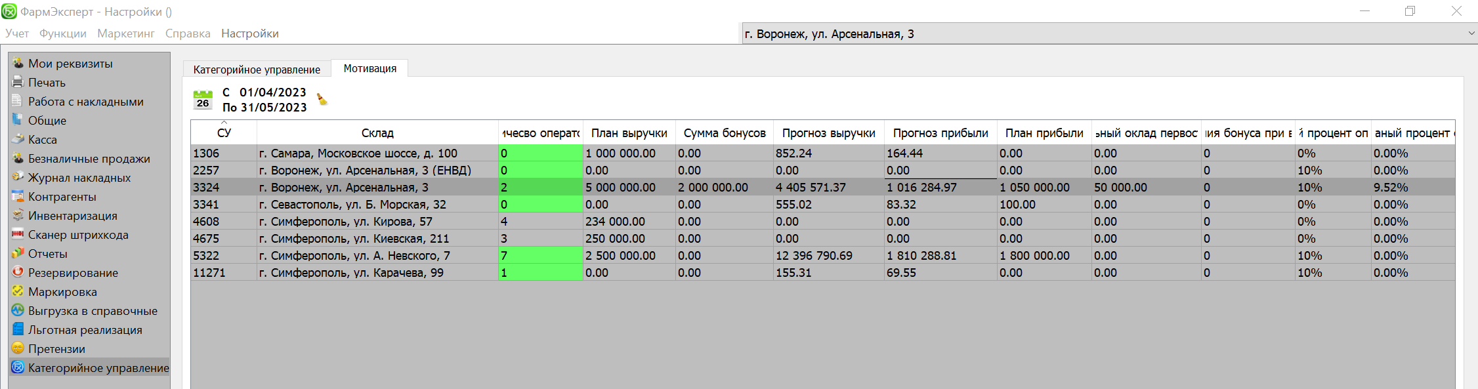
Task: Select the Инвентаризация sidebar item
Action: click(x=72, y=216)
